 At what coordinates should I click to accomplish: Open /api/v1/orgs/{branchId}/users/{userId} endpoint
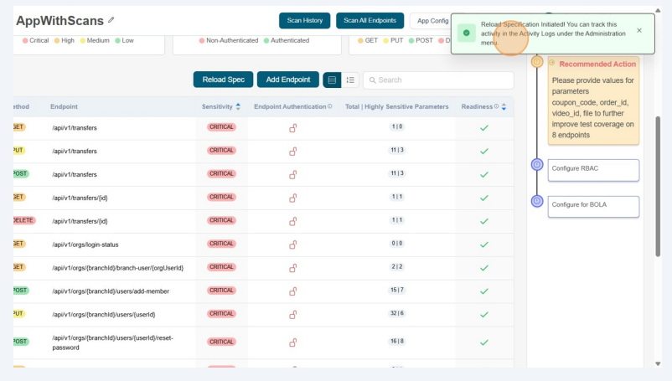click(x=104, y=315)
